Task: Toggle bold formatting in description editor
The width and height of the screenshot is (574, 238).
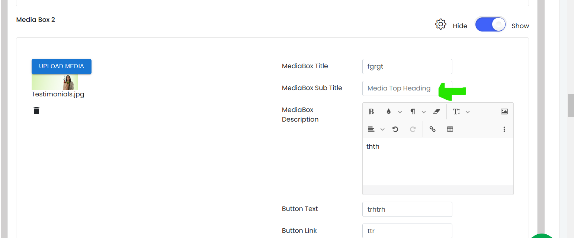Action: (371, 112)
